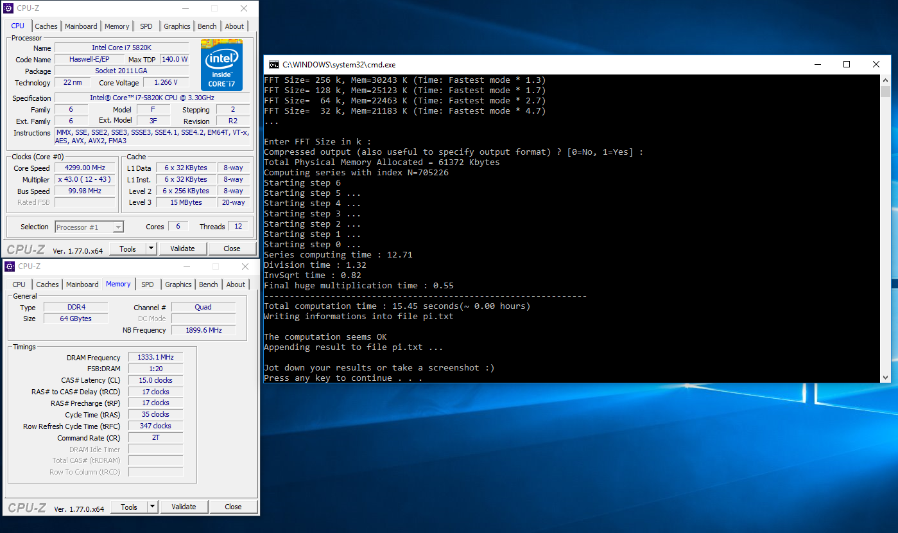Click CAS# Latency value 15.0 clocks
Image resolution: width=898 pixels, height=533 pixels.
click(155, 380)
